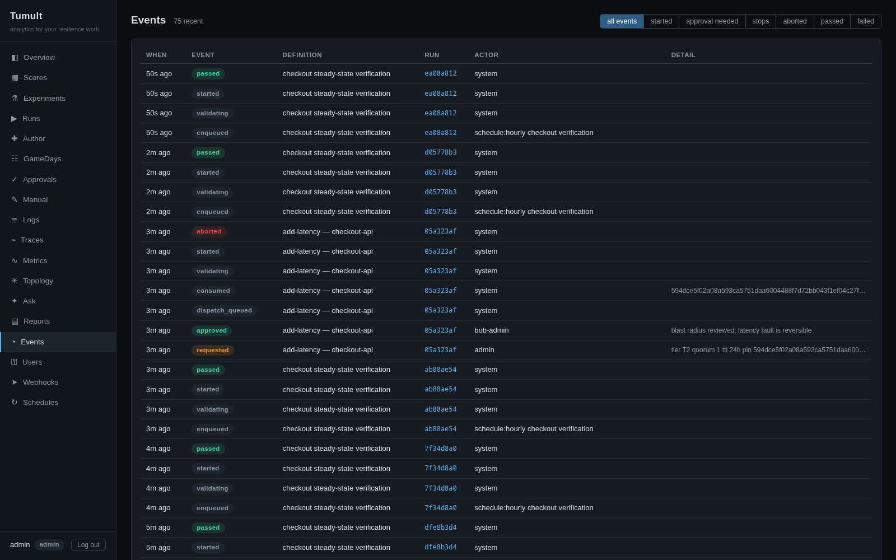The height and width of the screenshot is (560, 896).
Task: Click the Runs play icon
Action: (14, 118)
